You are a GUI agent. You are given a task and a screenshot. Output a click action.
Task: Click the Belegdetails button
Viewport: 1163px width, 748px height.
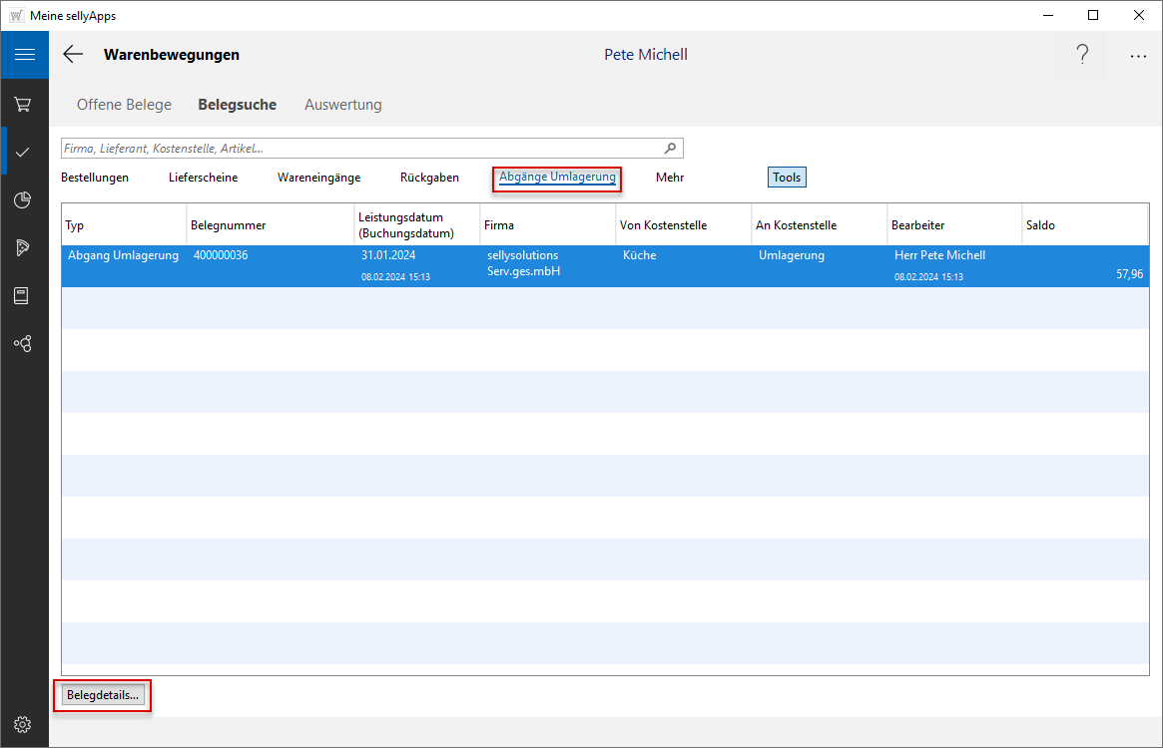103,695
